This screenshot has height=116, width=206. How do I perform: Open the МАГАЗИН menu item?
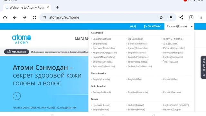[x=81, y=39]
